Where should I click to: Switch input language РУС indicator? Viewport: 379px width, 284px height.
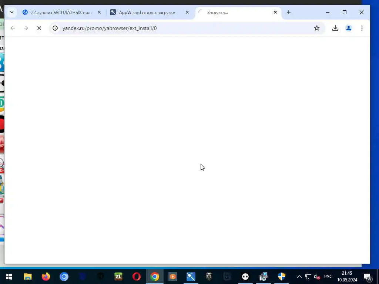click(x=328, y=277)
